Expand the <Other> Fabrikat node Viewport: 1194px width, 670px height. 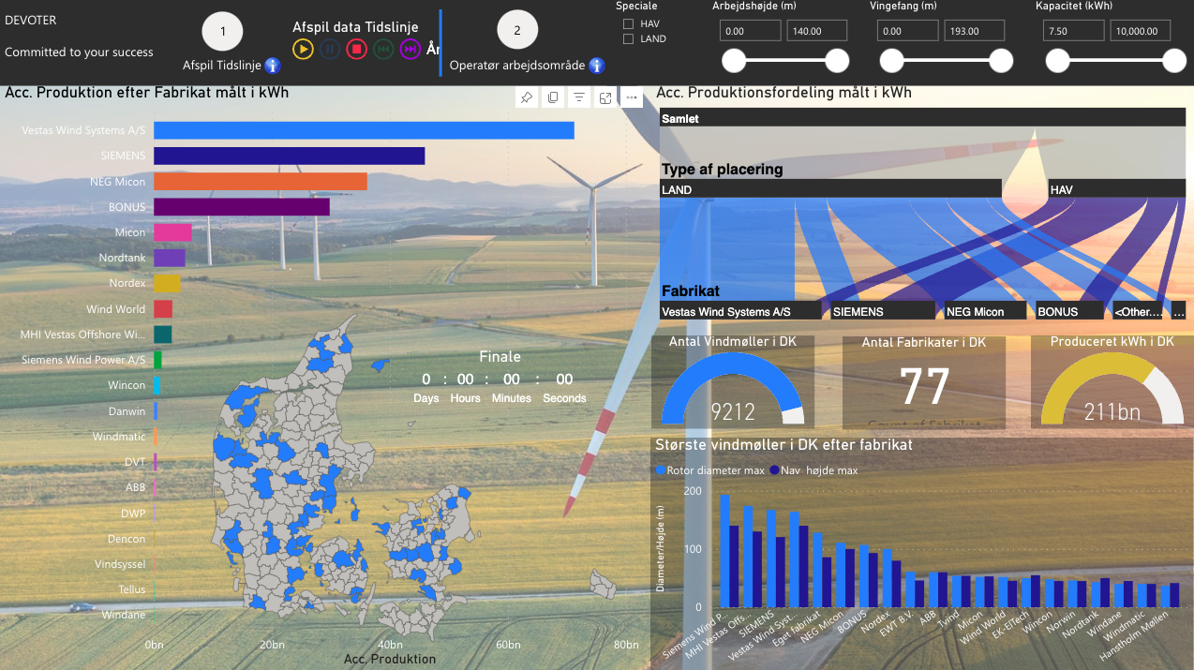(x=1139, y=311)
